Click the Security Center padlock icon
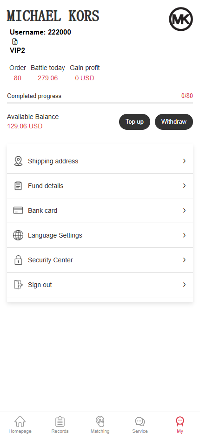 pos(18,260)
